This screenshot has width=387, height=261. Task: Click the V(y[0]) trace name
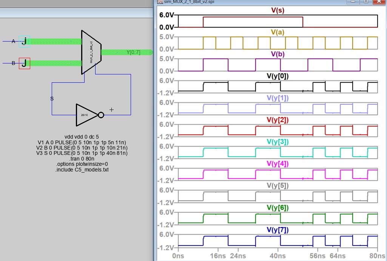[278, 76]
